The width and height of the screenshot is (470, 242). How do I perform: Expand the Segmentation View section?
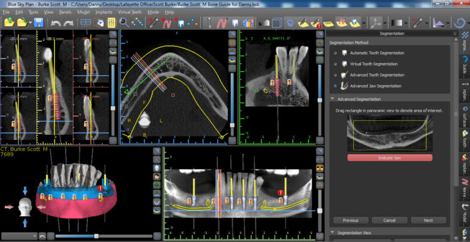pos(332,233)
